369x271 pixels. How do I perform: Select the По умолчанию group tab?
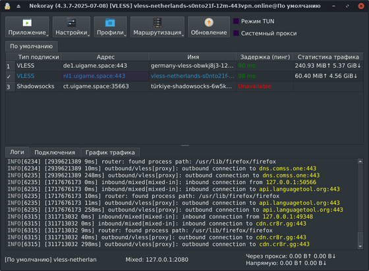32,46
